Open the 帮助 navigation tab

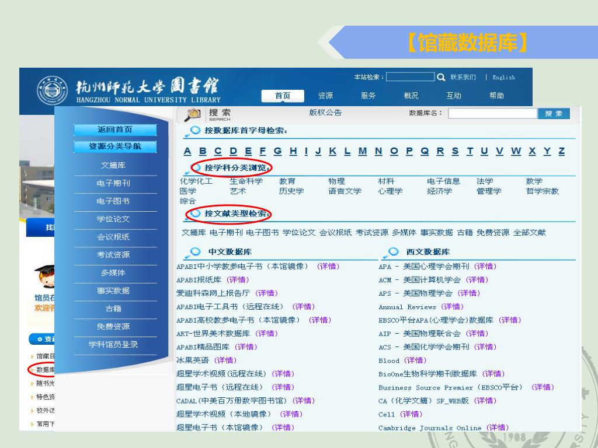coord(496,96)
